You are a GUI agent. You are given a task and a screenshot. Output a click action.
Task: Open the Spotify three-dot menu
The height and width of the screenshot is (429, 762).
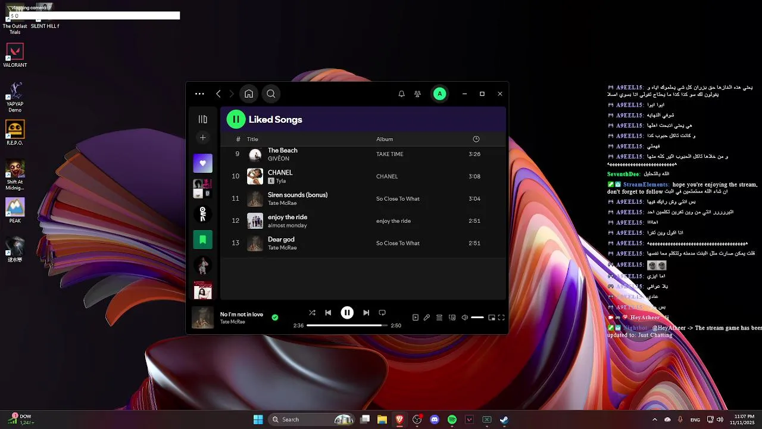click(x=199, y=94)
